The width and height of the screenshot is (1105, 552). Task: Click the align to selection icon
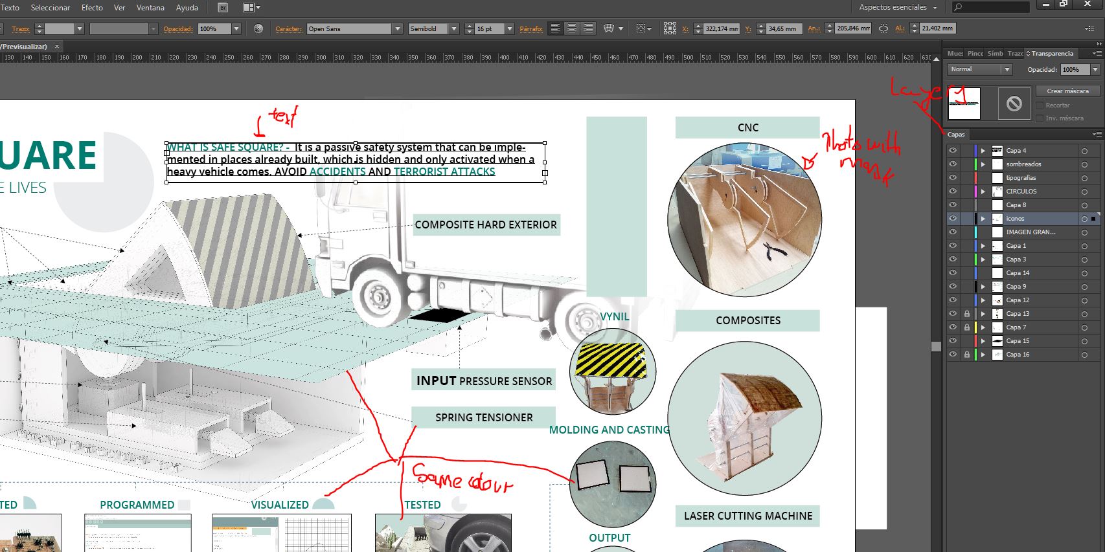pyautogui.click(x=641, y=28)
